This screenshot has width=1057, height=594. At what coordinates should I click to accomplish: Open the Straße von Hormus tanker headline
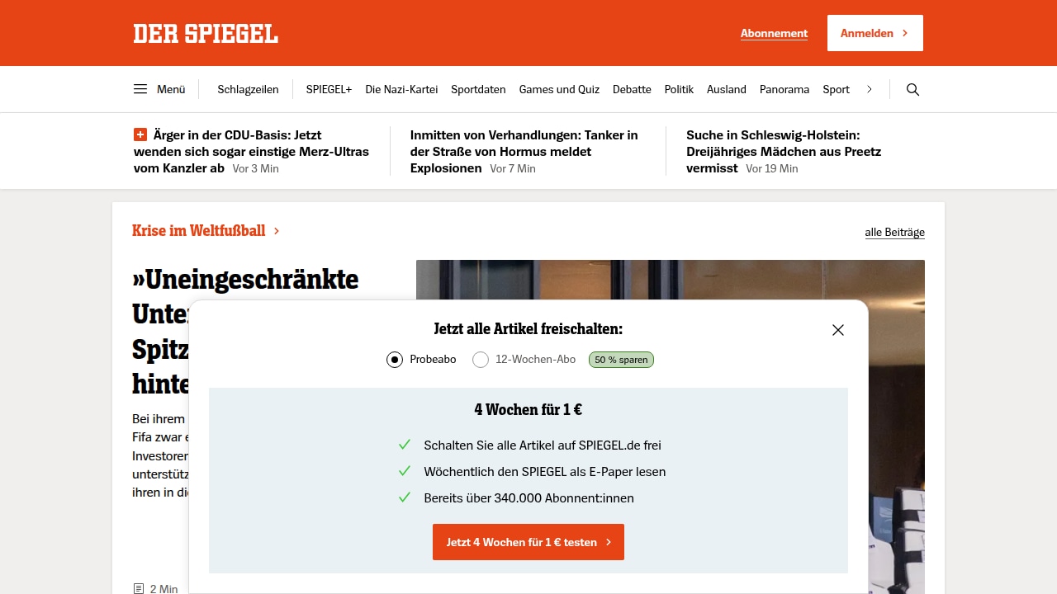[x=525, y=151]
